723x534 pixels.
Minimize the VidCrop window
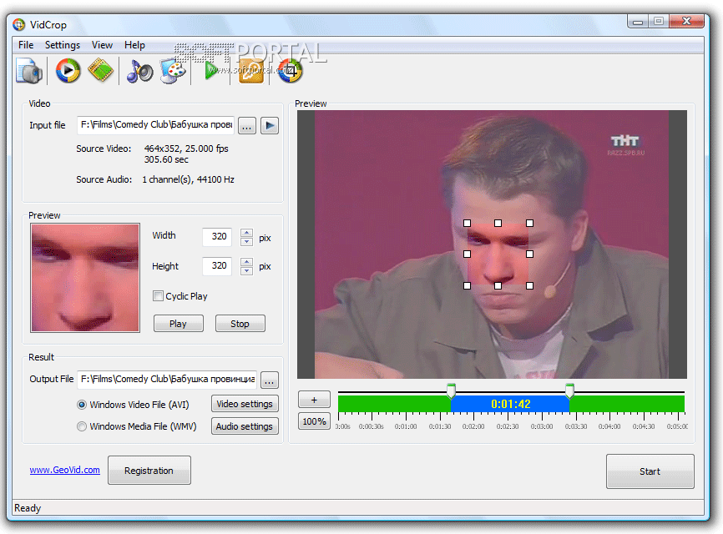(638, 21)
